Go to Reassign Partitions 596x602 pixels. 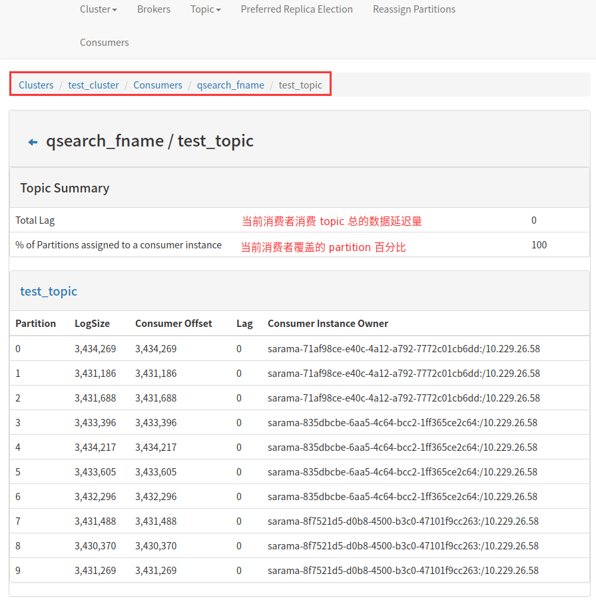(x=414, y=9)
